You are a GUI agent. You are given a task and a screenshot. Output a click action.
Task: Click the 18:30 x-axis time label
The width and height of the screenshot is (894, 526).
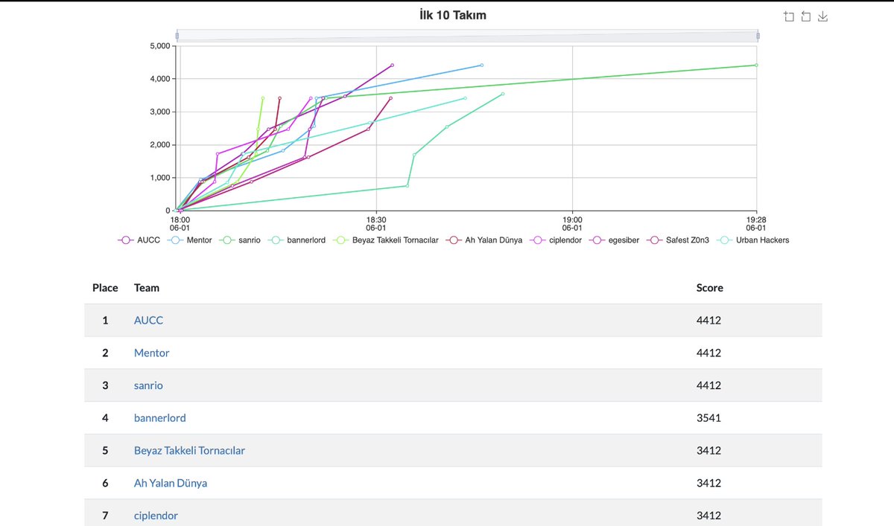376,225
